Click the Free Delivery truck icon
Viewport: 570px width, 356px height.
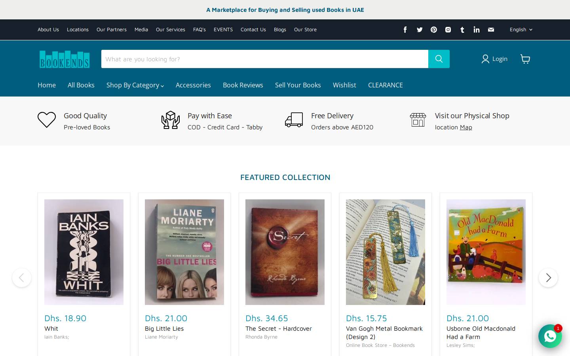[294, 120]
